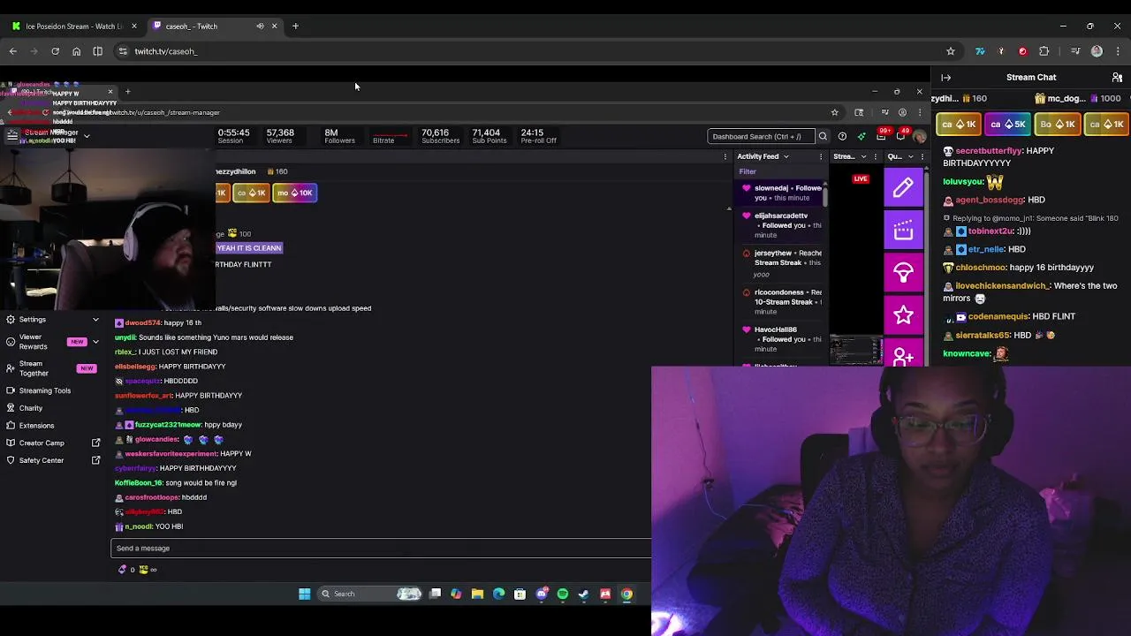Image resolution: width=1131 pixels, height=636 pixels.
Task: Click the 'ca 5K' gifter badge in Stream Chat
Action: [x=1007, y=125]
